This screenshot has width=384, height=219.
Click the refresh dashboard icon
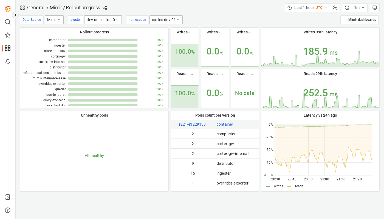pyautogui.click(x=347, y=8)
